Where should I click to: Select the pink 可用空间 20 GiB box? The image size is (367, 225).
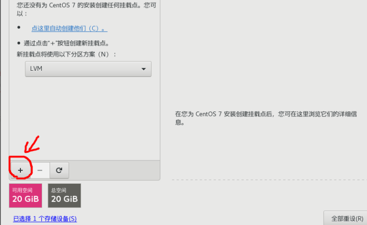click(x=26, y=195)
